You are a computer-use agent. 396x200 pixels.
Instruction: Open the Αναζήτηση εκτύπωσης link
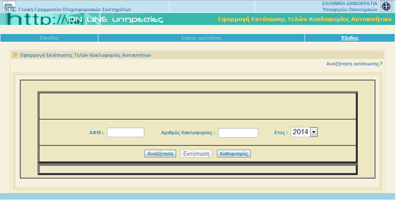coord(352,64)
